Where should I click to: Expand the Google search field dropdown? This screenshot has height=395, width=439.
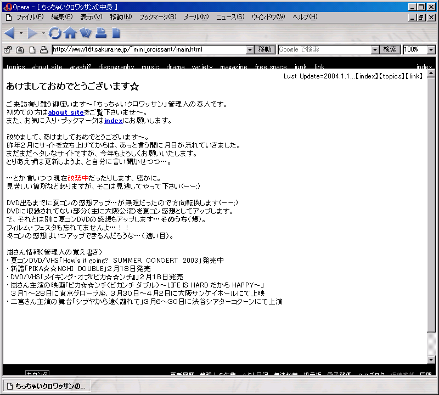[375, 50]
